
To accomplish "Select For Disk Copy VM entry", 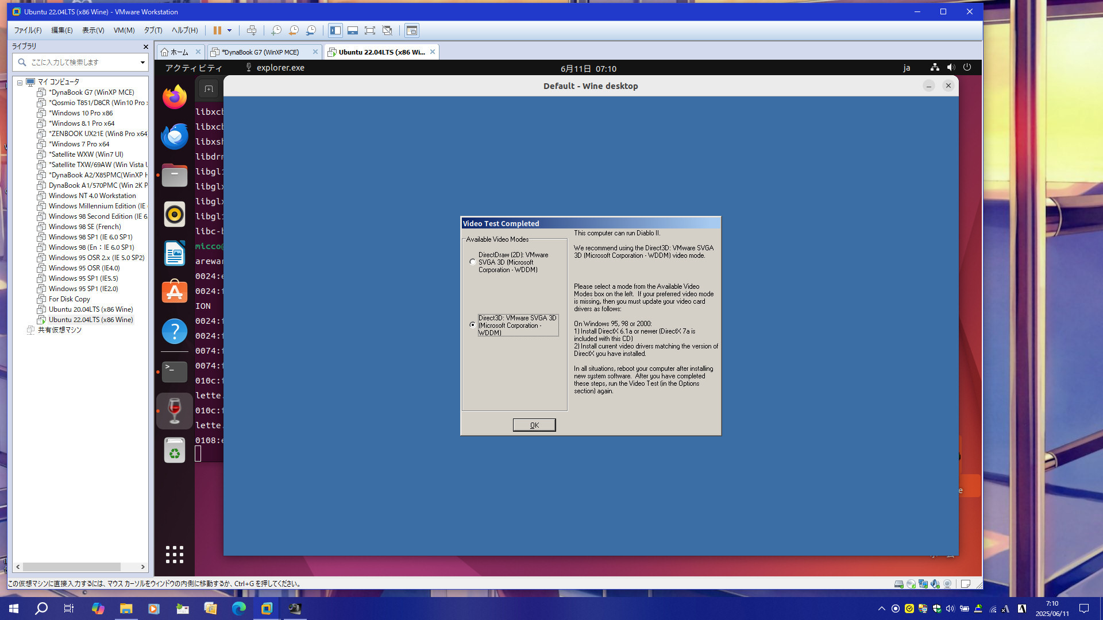I will click(69, 299).
